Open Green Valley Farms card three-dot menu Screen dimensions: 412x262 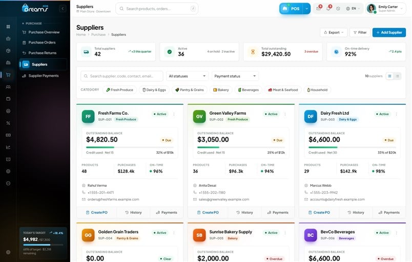click(285, 114)
